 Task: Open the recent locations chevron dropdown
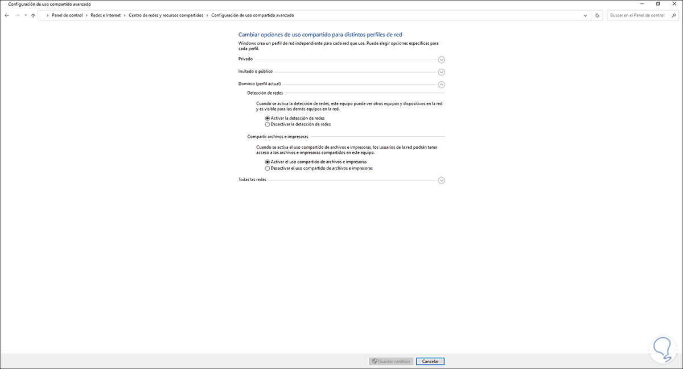[x=24, y=15]
